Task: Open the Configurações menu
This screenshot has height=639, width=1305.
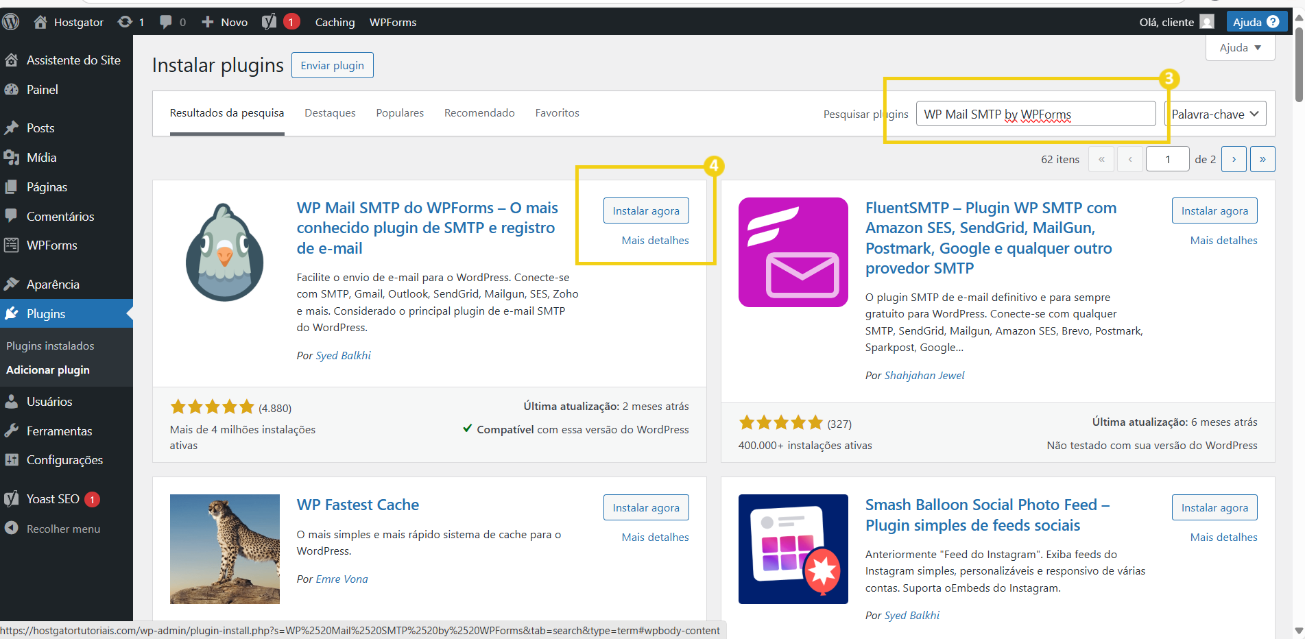Action: (x=67, y=460)
